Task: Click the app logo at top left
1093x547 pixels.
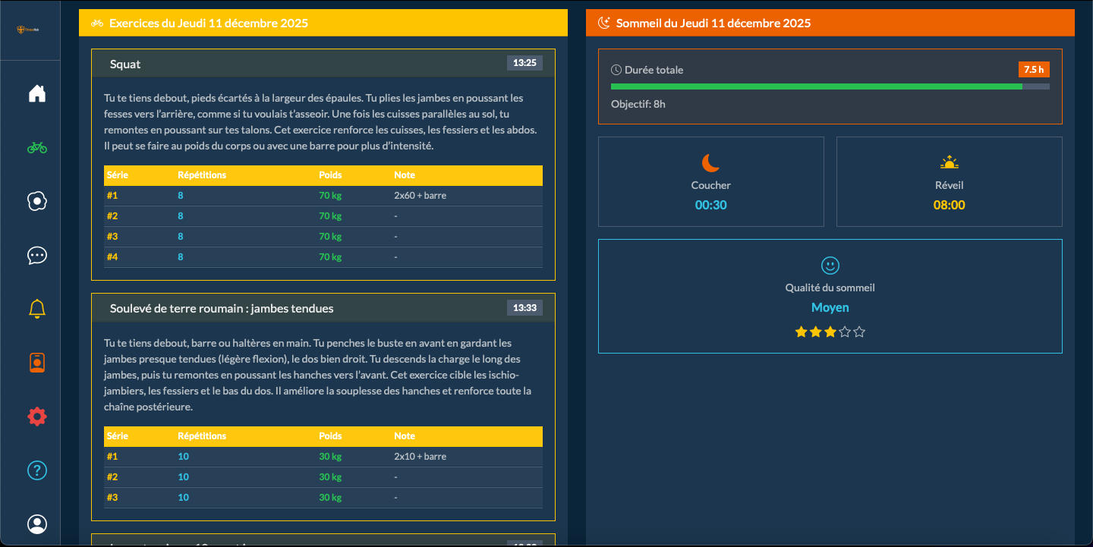Action: (30, 30)
